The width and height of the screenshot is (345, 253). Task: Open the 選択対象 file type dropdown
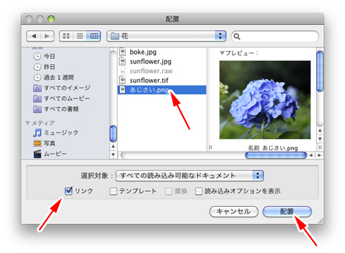190,176
